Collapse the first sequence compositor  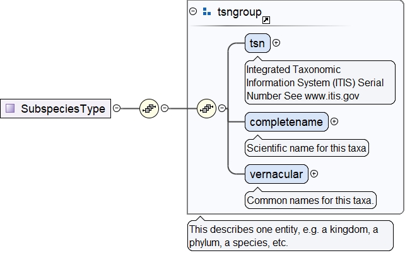pos(165,108)
